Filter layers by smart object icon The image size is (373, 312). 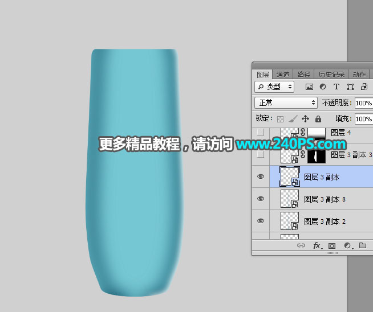[x=364, y=87]
